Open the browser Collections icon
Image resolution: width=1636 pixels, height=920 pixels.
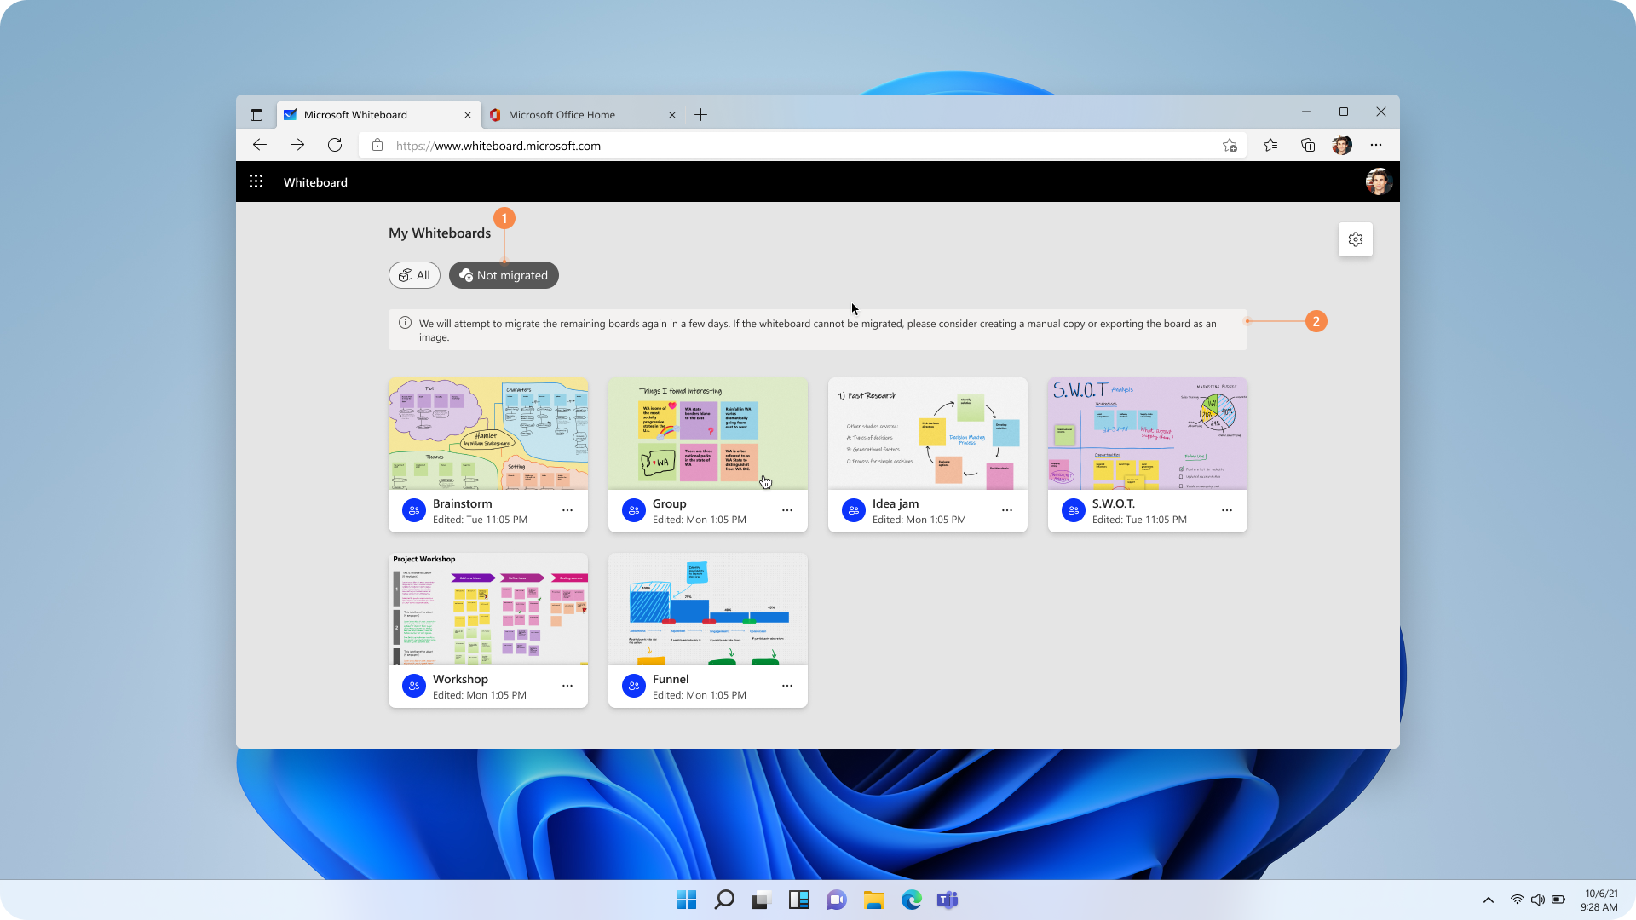click(x=1308, y=146)
